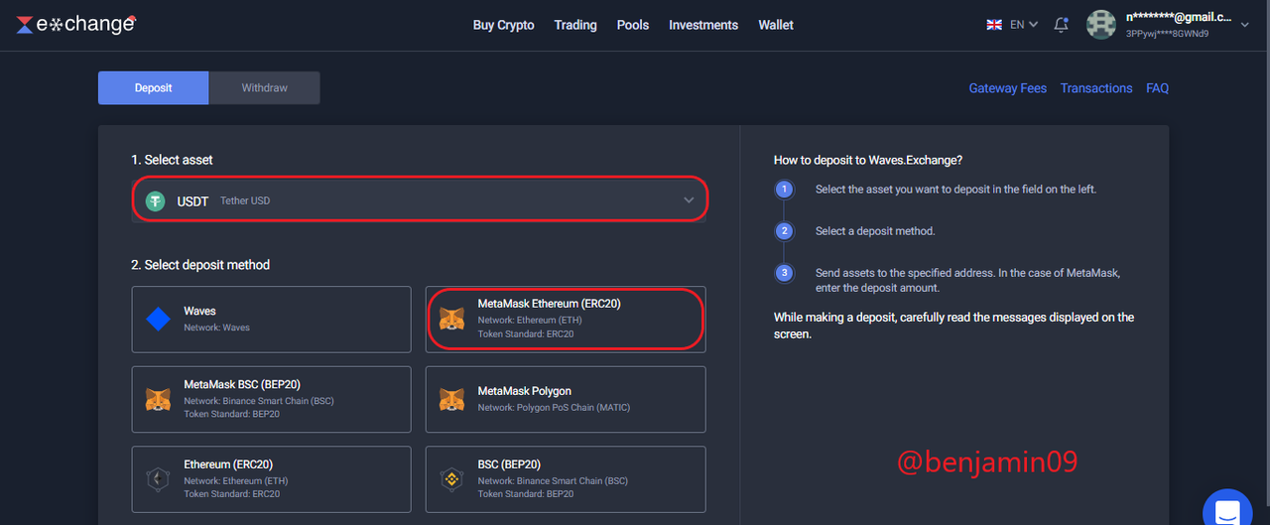Choose MetaMask Polygon deposit method
The width and height of the screenshot is (1270, 525).
click(x=566, y=399)
